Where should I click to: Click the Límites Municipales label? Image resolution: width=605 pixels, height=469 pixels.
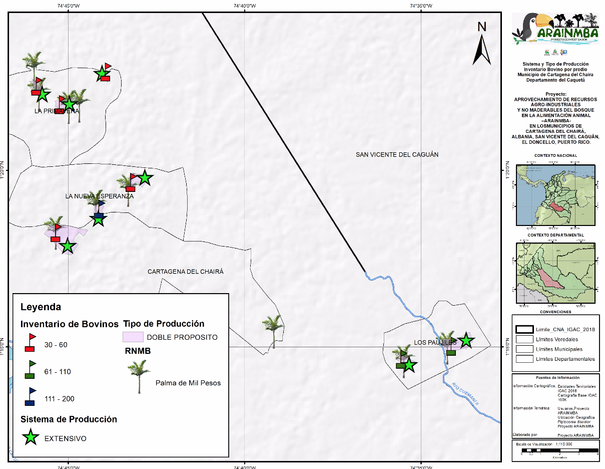pos(559,349)
